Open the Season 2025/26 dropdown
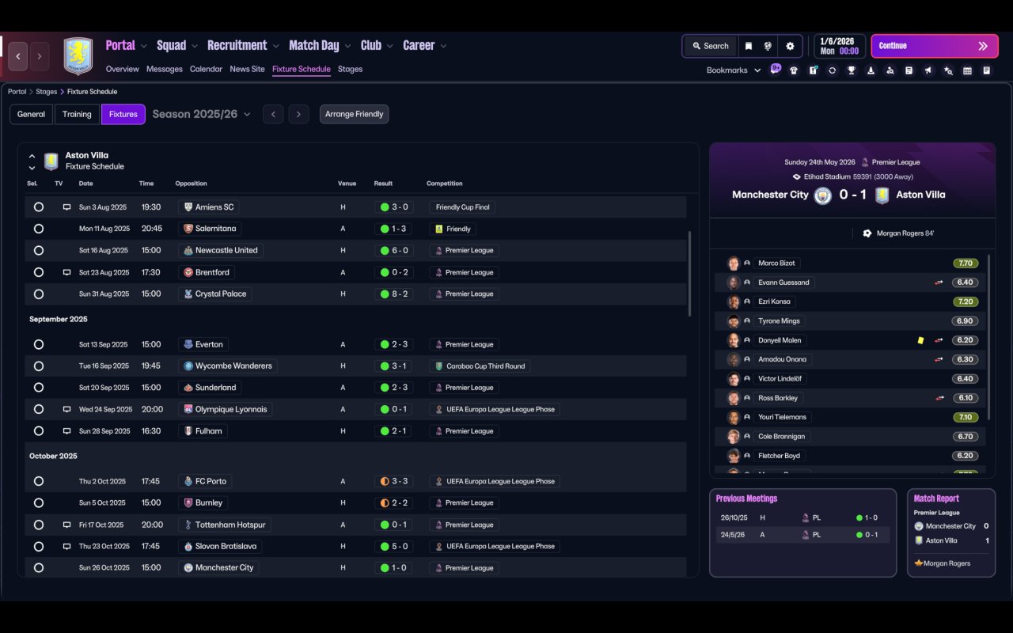Viewport: 1013px width, 633px height. tap(201, 114)
